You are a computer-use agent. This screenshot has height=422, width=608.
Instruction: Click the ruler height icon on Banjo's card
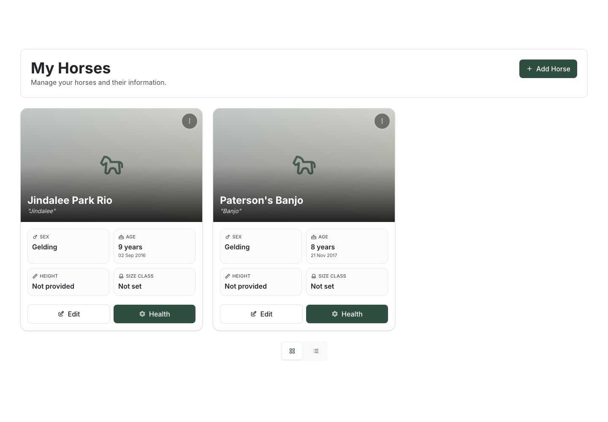pyautogui.click(x=228, y=276)
